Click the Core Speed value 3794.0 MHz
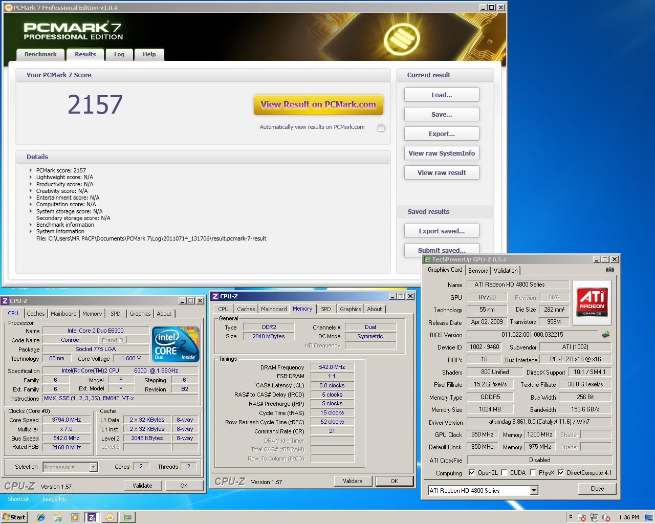Viewport: 655px width, 524px height. 67,420
